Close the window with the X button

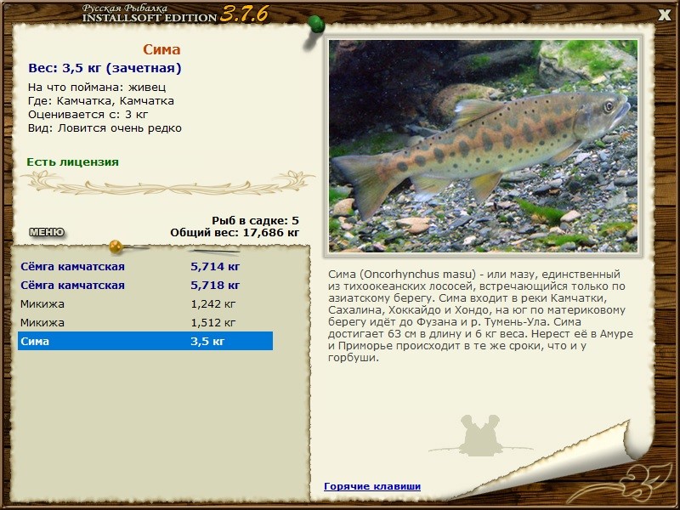click(664, 15)
